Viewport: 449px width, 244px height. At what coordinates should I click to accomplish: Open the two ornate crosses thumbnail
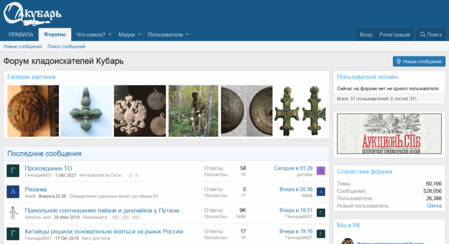pos(300,111)
